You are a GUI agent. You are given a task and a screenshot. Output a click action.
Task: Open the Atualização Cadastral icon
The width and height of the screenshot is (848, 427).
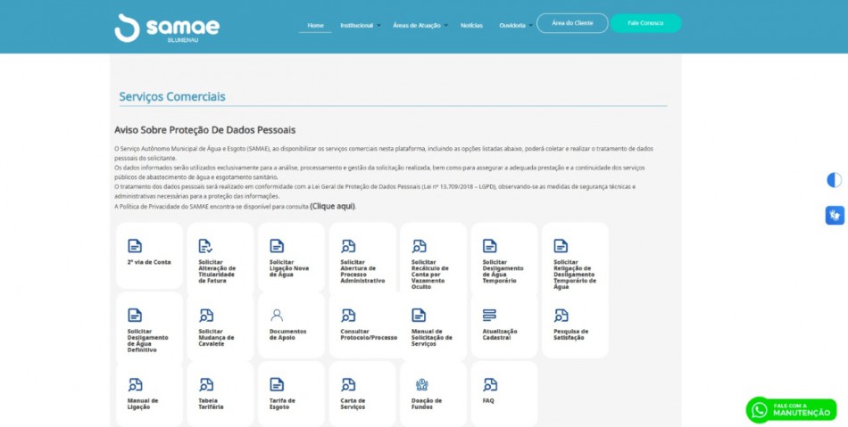[489, 315]
